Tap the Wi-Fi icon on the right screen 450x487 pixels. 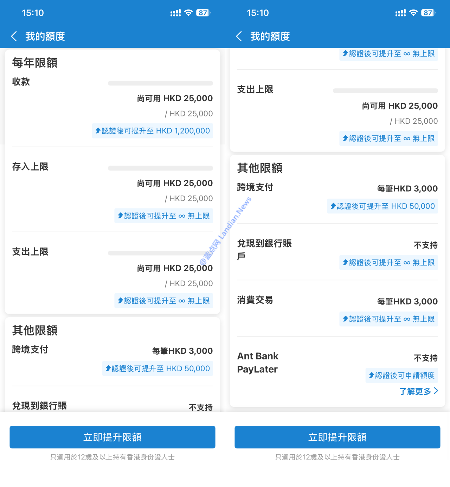[413, 13]
